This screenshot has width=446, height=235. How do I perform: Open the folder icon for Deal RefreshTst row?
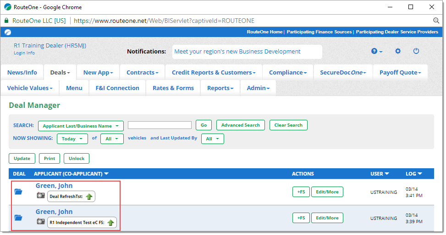click(x=18, y=192)
